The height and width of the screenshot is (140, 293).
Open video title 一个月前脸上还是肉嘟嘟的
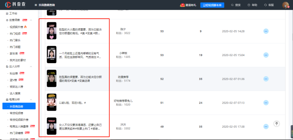tap(80, 55)
